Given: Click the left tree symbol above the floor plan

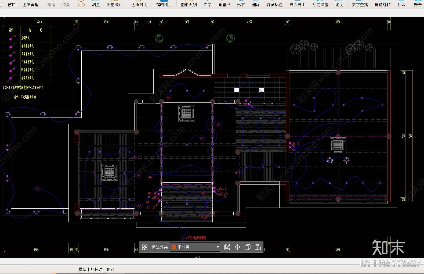Looking at the screenshot, I should 159,38.
